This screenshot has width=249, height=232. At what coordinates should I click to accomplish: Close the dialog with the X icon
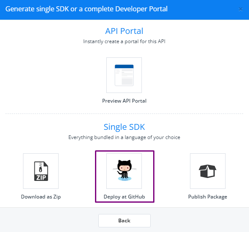(241, 9)
